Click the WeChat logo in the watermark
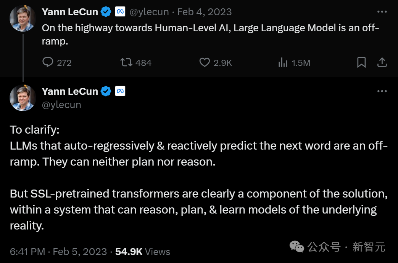This screenshot has height=263, width=398. coord(297,247)
